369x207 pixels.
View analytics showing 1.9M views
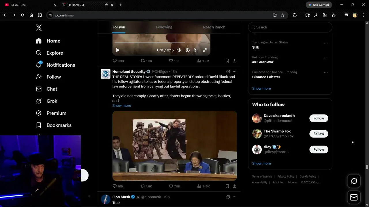coord(203,61)
